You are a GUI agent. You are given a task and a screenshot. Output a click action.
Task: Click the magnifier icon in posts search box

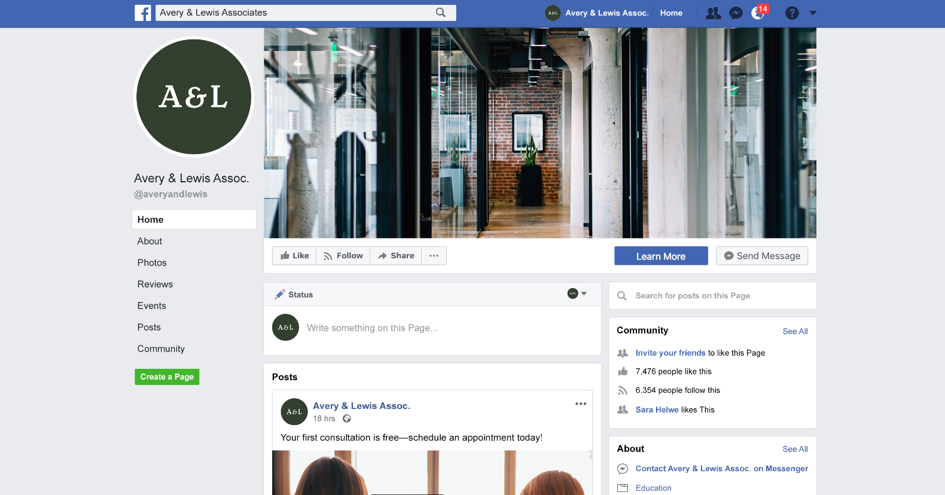pyautogui.click(x=622, y=296)
